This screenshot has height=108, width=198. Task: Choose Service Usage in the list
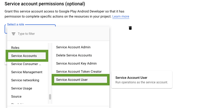[x=21, y=88]
